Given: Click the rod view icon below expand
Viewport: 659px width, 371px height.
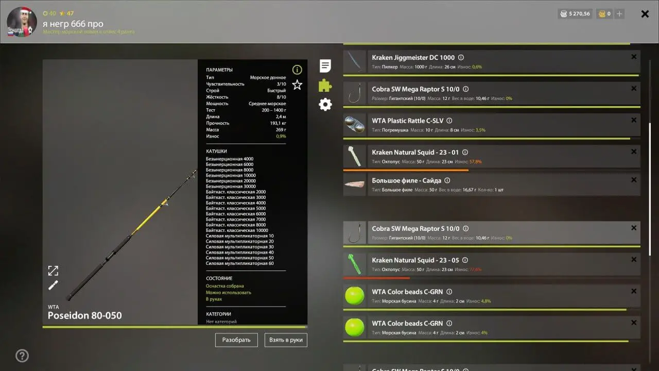Looking at the screenshot, I should tap(53, 285).
